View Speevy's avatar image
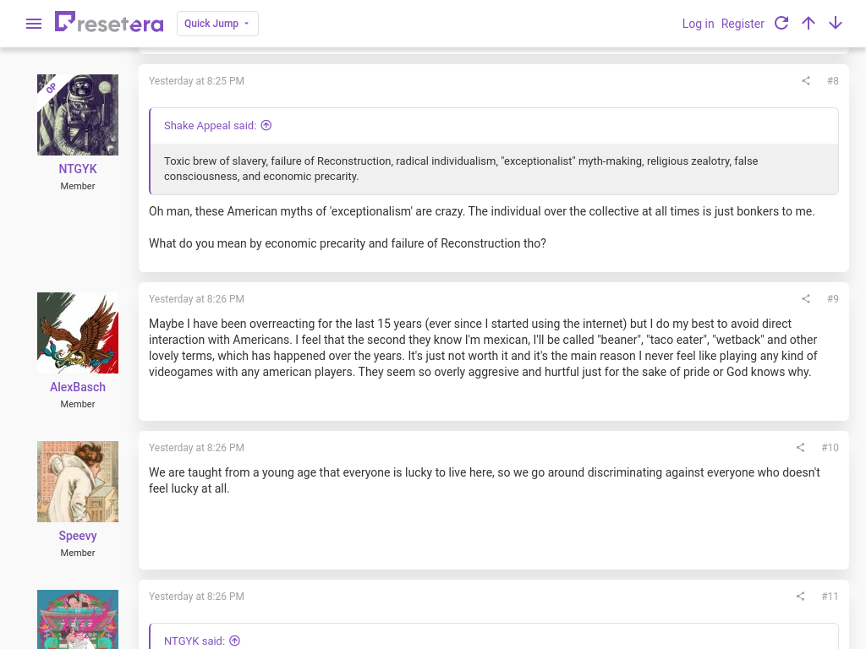This screenshot has height=649, width=866. point(78,481)
